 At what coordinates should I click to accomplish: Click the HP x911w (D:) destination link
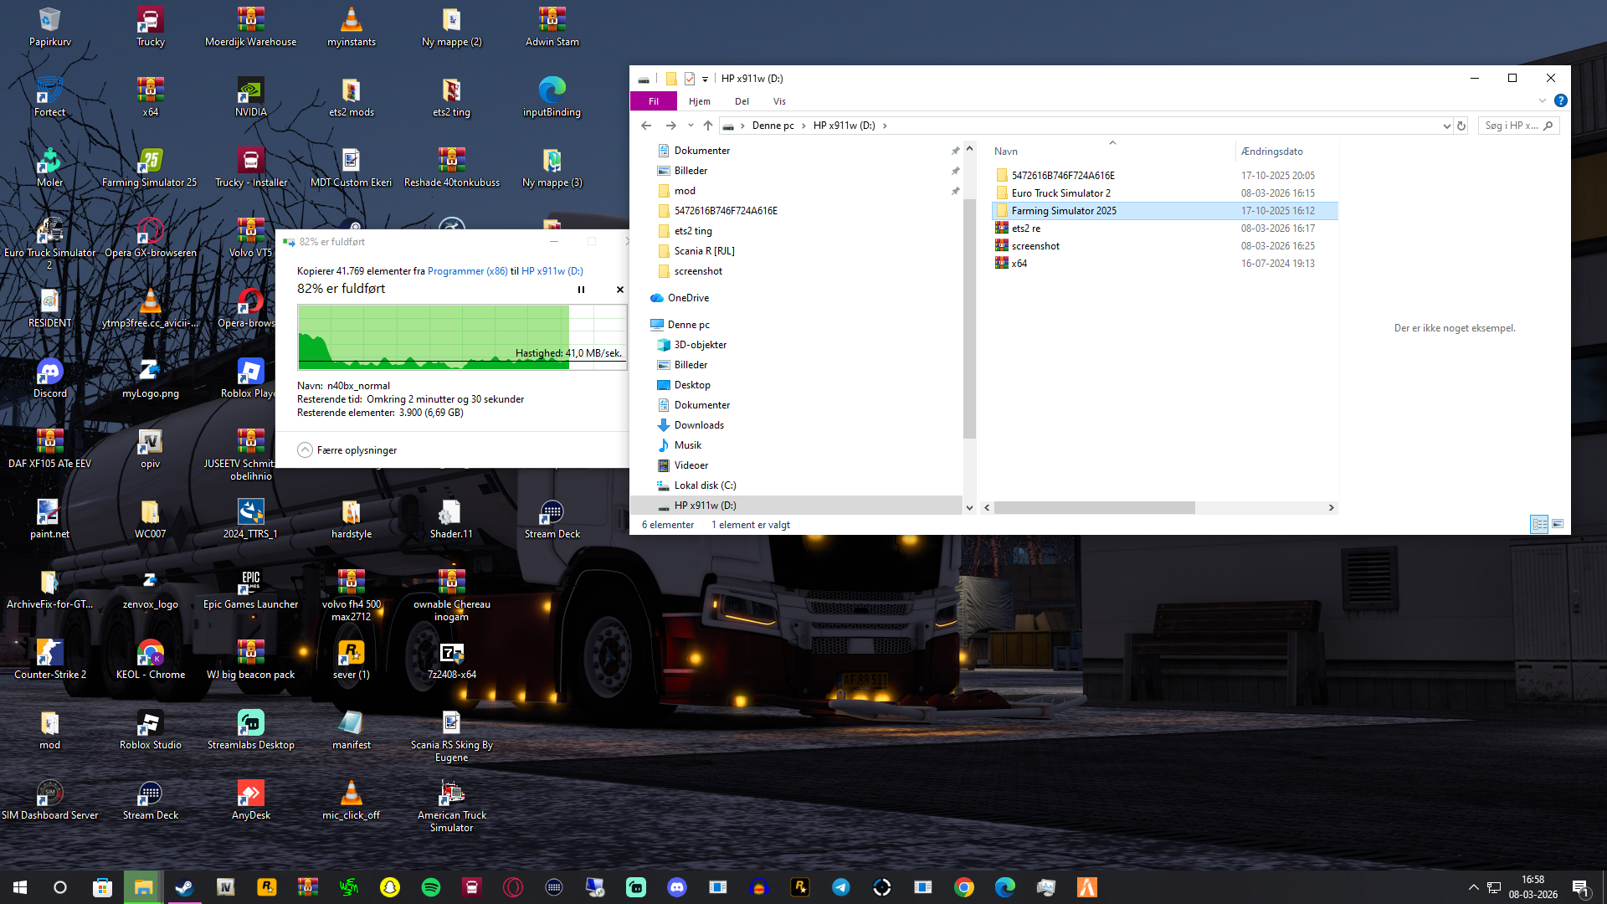coord(552,271)
